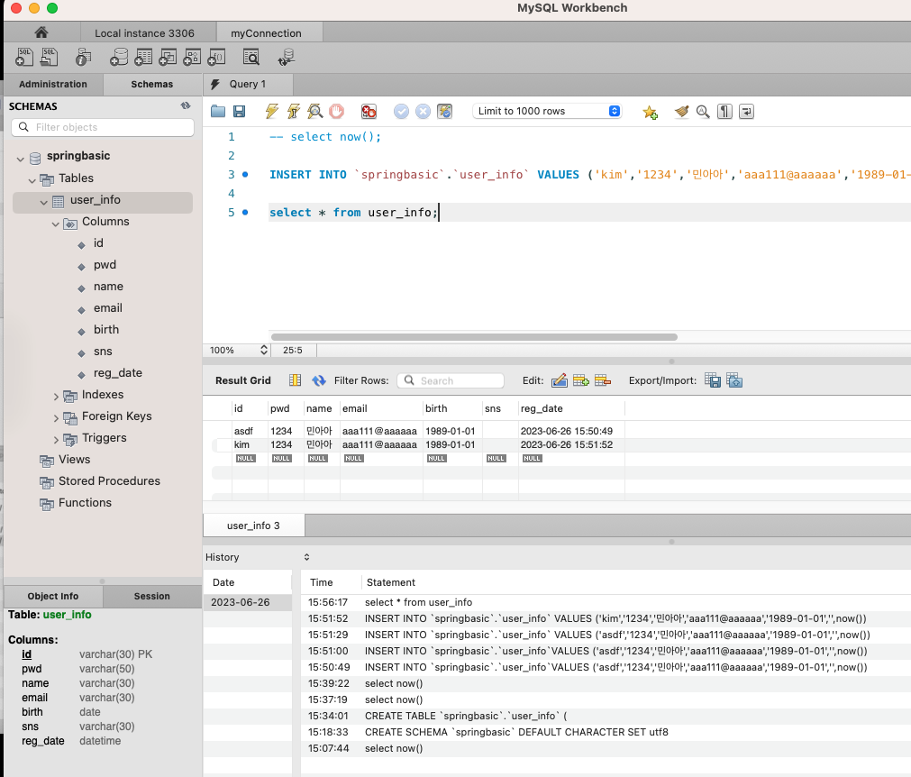
Task: Switch to Local instance 3306 tab
Action: pos(145,33)
